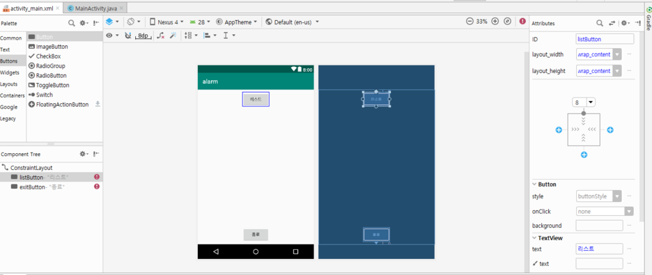The width and height of the screenshot is (652, 275).
Task: Toggle autoconnect magnet icon
Action: [128, 36]
